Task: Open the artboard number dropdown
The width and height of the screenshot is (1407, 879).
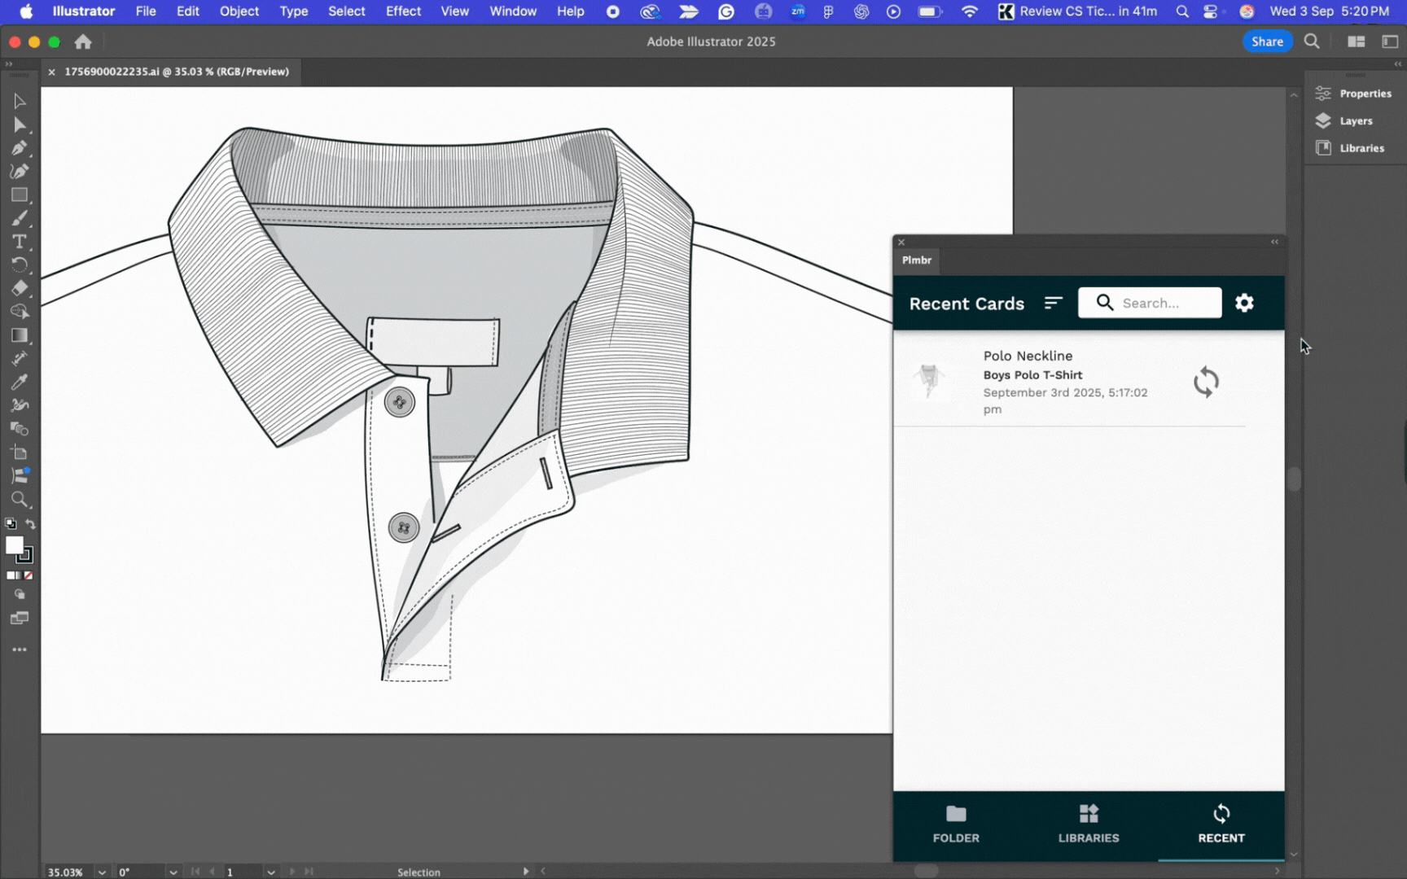Action: 271,872
